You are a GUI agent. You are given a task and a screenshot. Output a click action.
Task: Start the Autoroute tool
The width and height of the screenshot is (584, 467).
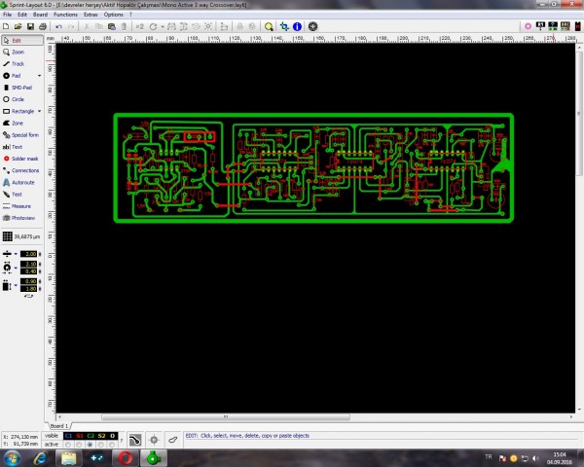[21, 182]
